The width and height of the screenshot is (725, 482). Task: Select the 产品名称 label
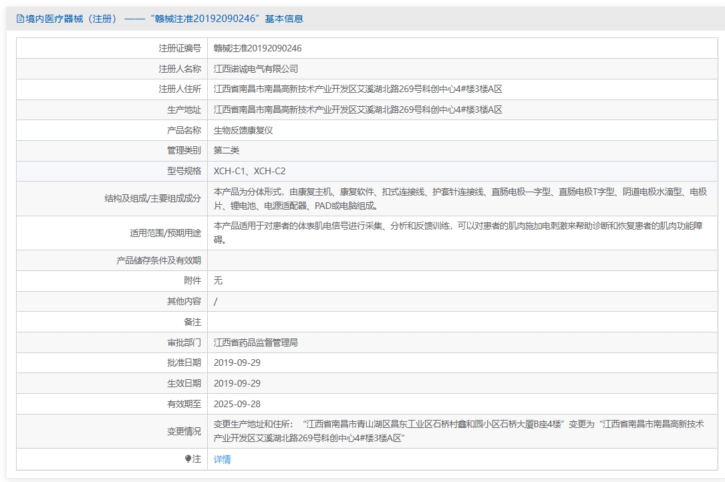[184, 130]
